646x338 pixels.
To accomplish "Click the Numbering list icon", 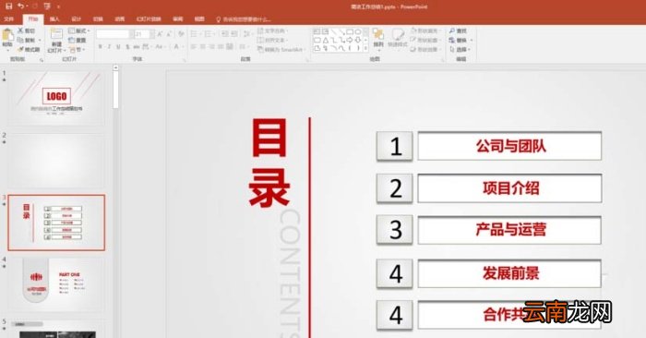I will (x=209, y=34).
